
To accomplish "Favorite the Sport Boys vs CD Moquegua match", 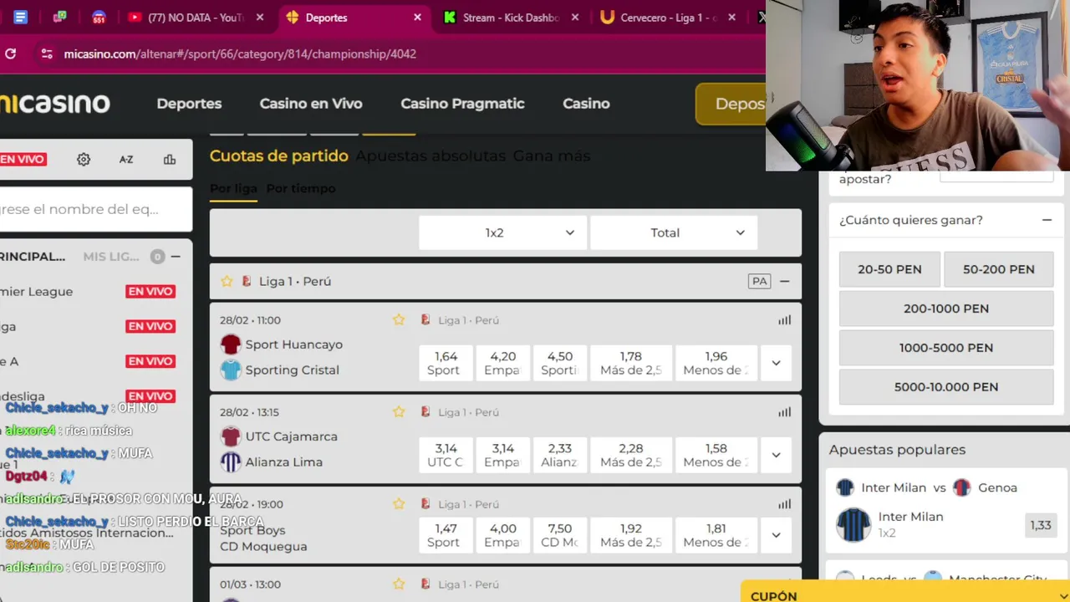I will coord(399,503).
